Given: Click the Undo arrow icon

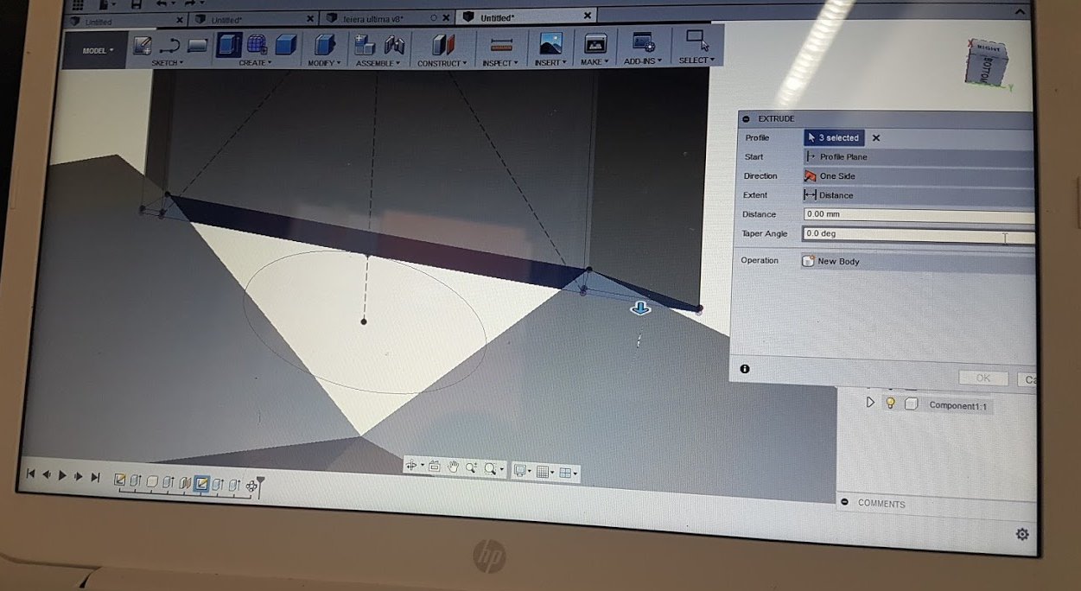Looking at the screenshot, I should 161,4.
